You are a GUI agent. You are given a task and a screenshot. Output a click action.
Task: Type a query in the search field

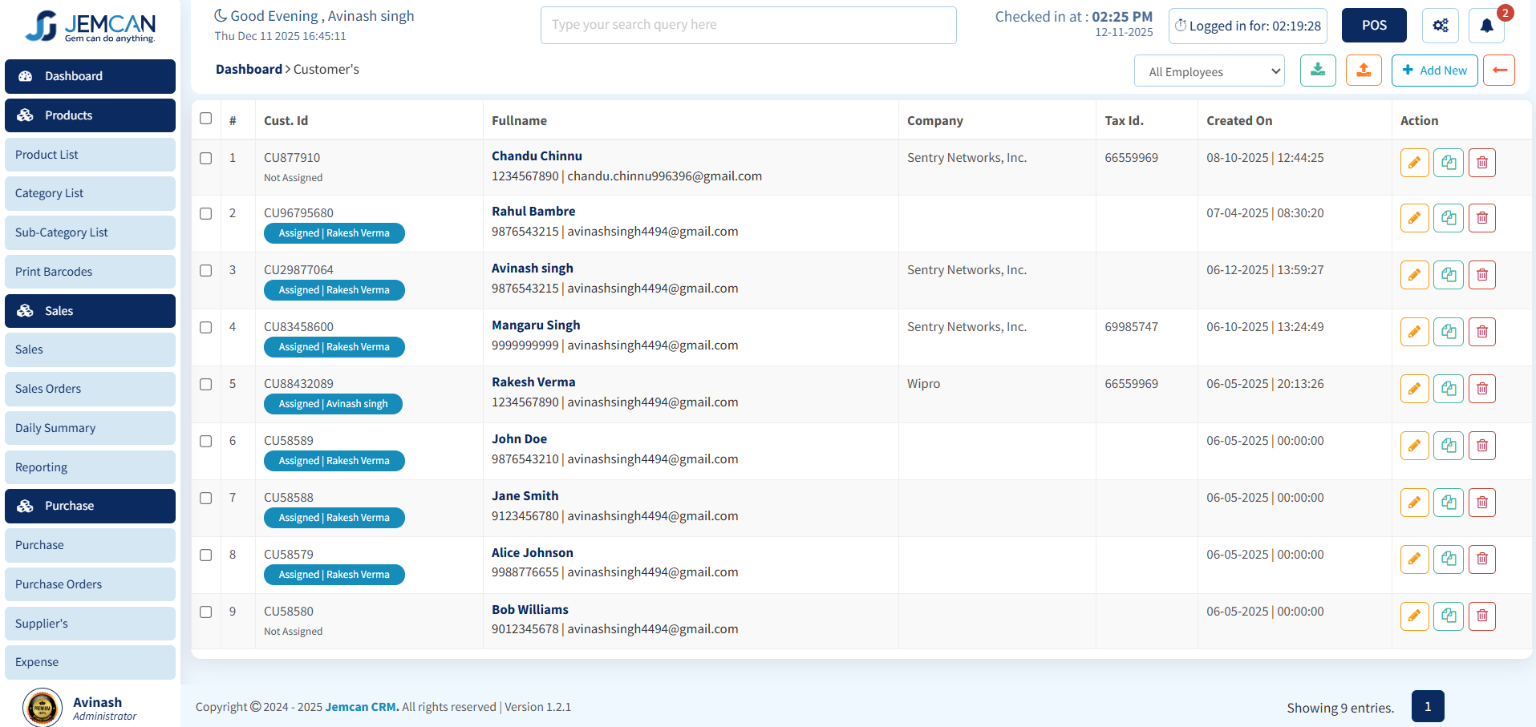pos(748,25)
